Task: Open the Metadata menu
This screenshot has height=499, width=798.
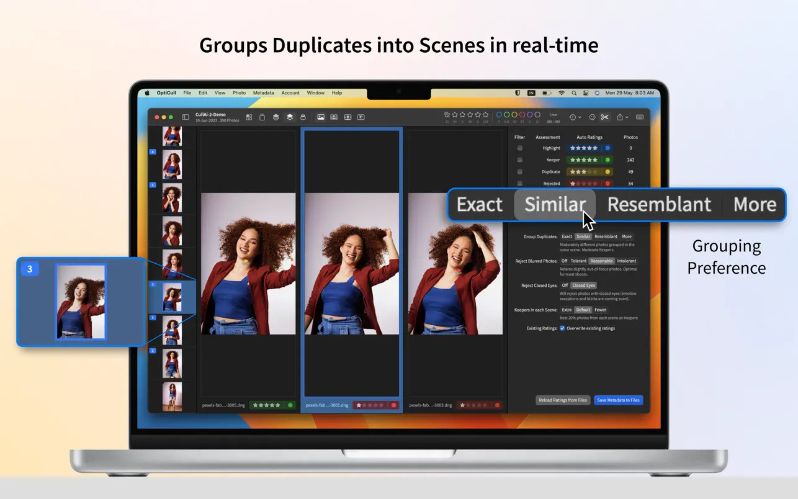Action: (x=263, y=93)
